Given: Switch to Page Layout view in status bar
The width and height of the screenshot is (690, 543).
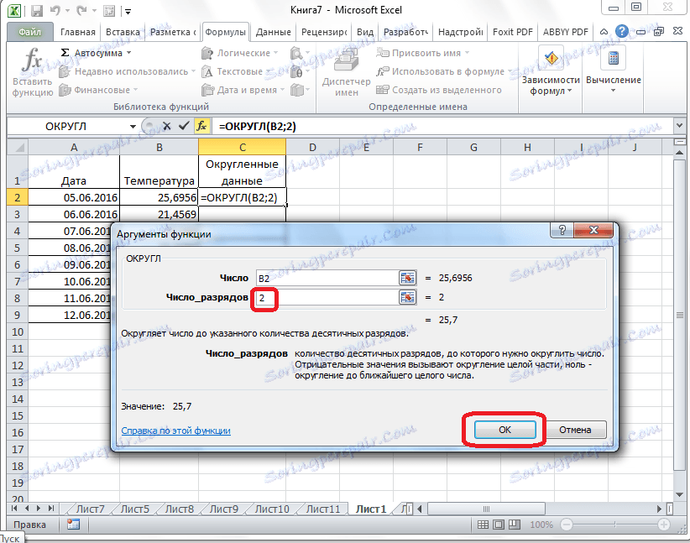Looking at the screenshot, I should point(499,525).
